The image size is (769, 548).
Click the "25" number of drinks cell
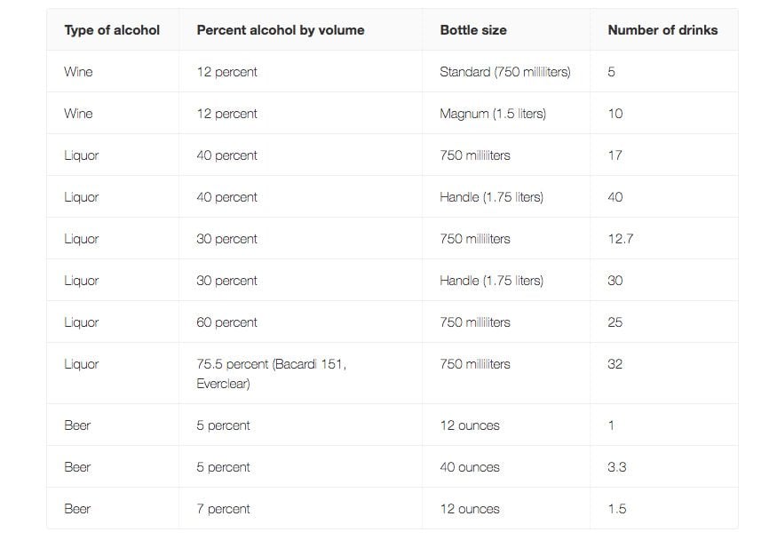614,322
